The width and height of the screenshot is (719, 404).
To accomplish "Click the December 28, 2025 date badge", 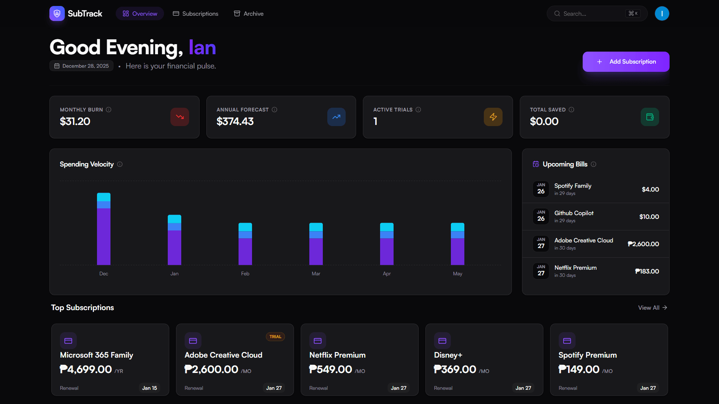I will 82,66.
